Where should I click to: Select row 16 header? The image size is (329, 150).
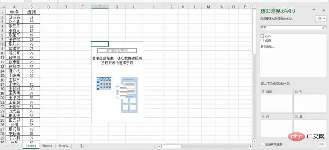click(3, 80)
